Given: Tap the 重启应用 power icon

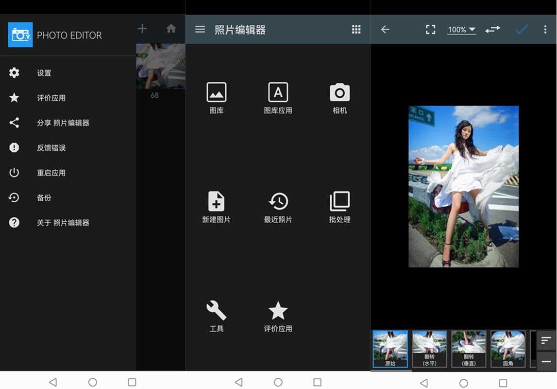Looking at the screenshot, I should click(14, 173).
